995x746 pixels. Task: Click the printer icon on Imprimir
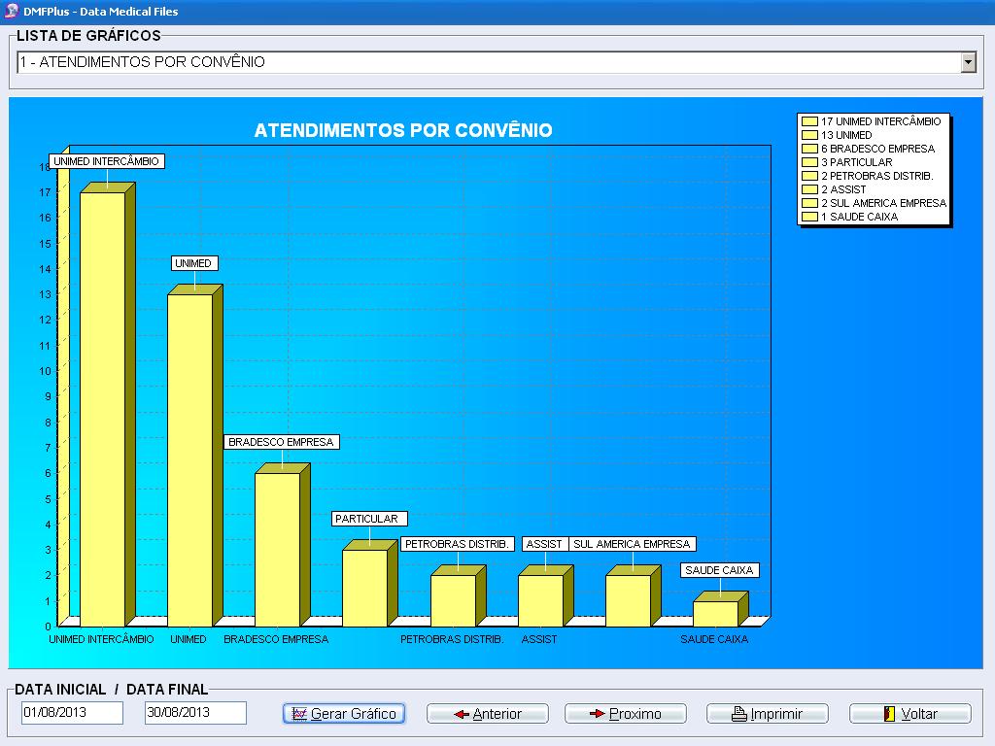coord(739,714)
